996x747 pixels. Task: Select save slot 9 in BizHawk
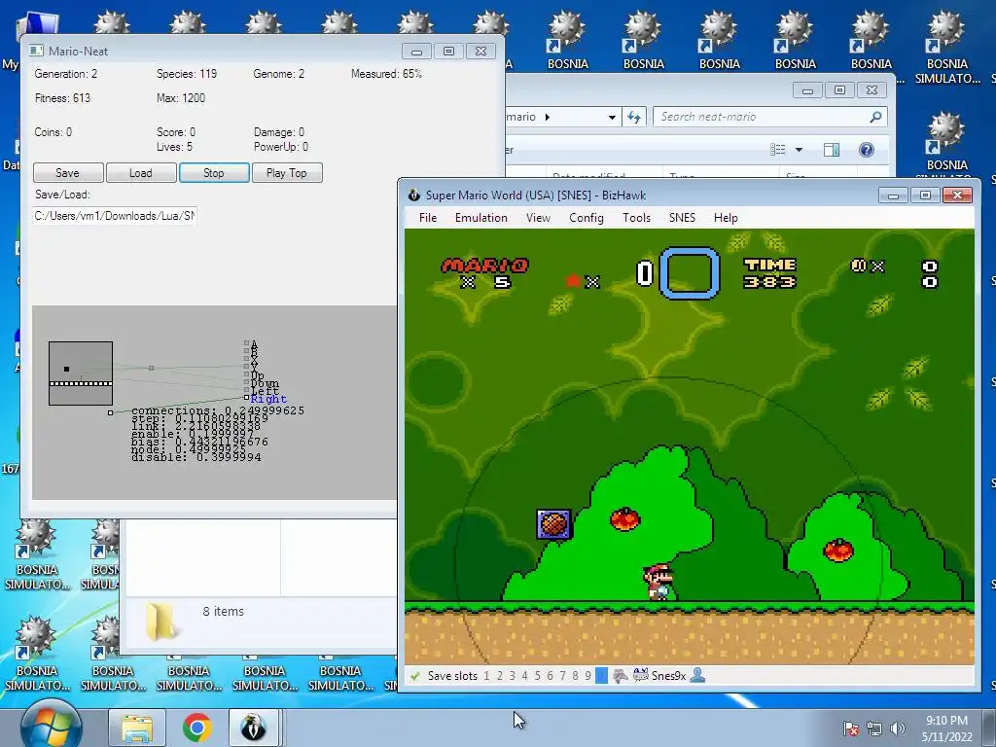[588, 676]
